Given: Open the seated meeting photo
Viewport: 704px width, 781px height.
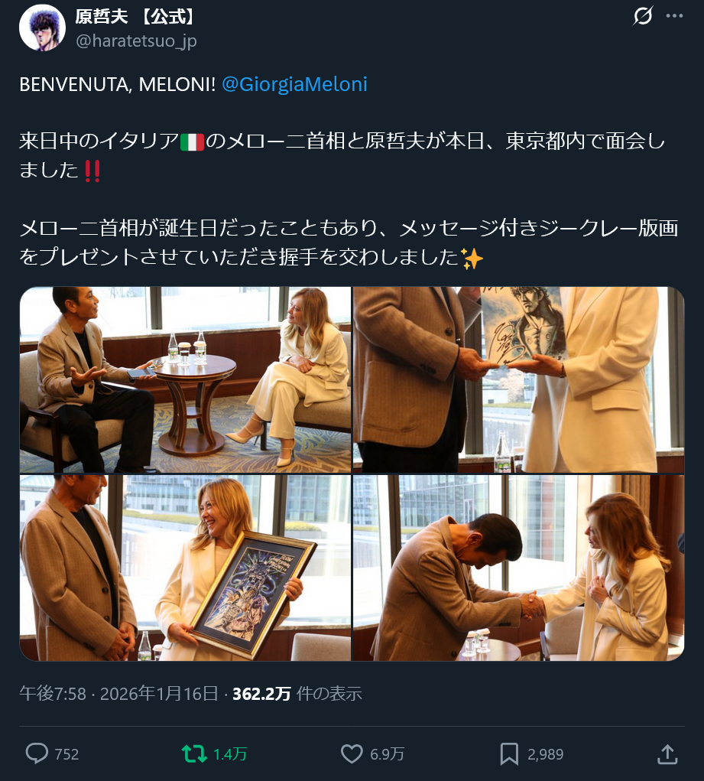Looking at the screenshot, I should tap(185, 379).
